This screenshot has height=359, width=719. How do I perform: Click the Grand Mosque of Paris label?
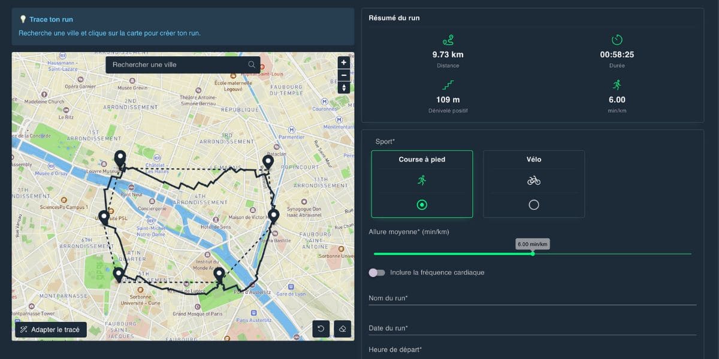[197, 314]
